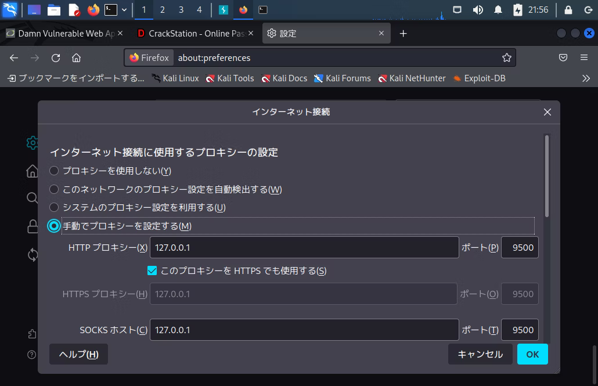598x386 pixels.
Task: Close the Damn Vulnerable Web App tab
Action: point(120,33)
